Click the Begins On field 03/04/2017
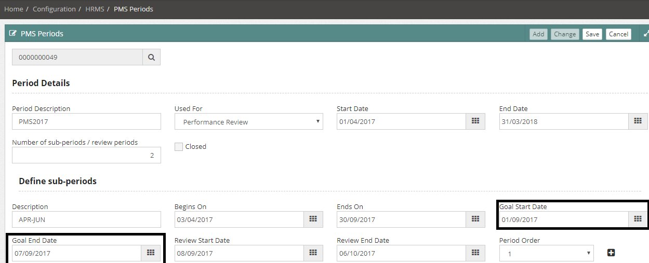This screenshot has width=649, height=263. [x=239, y=219]
